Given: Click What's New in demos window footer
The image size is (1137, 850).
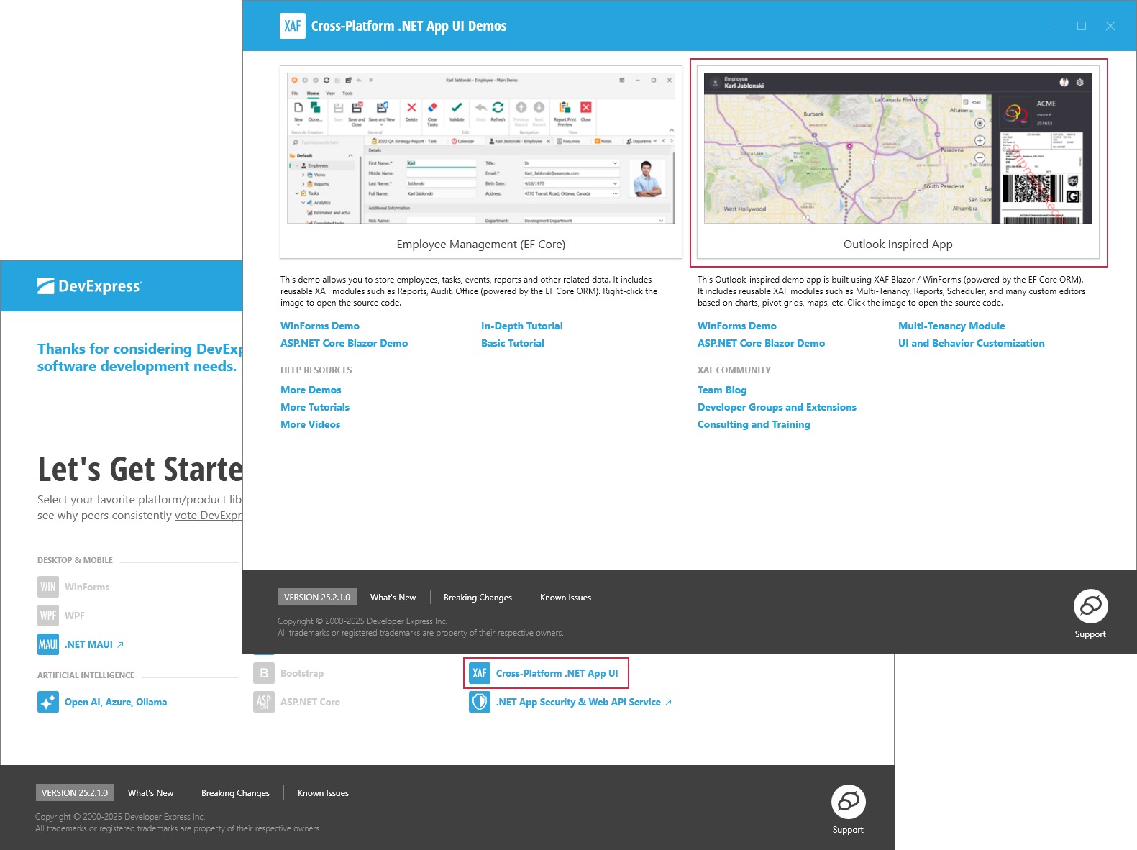Looking at the screenshot, I should 393,598.
